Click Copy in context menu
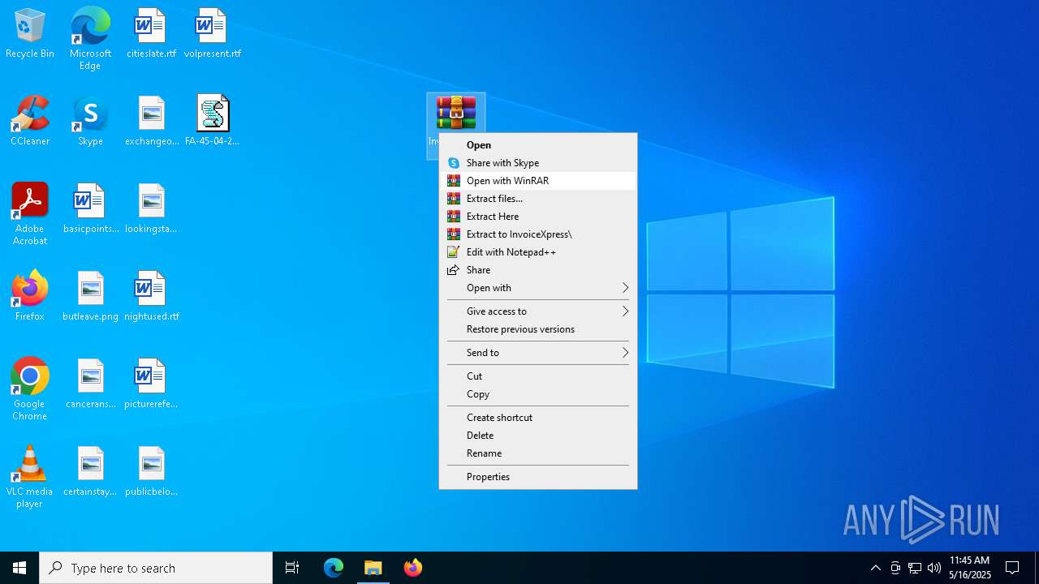Image resolution: width=1039 pixels, height=584 pixels. pos(538,394)
